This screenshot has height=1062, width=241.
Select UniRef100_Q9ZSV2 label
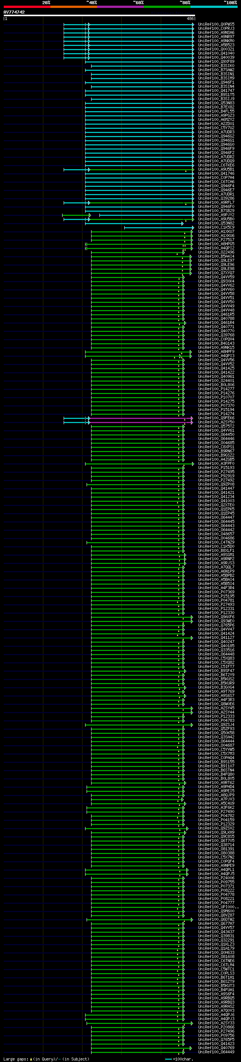click(216, 828)
